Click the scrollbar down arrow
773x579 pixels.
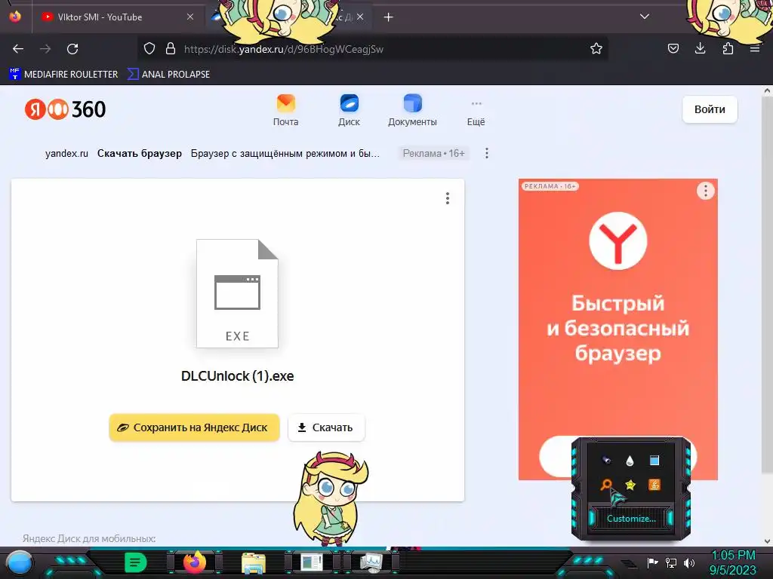(x=767, y=541)
